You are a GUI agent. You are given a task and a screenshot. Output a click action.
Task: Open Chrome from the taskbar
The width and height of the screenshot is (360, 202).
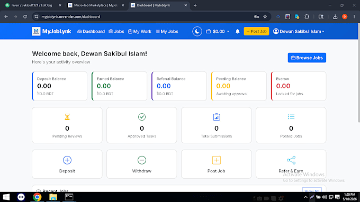pyautogui.click(x=37, y=197)
